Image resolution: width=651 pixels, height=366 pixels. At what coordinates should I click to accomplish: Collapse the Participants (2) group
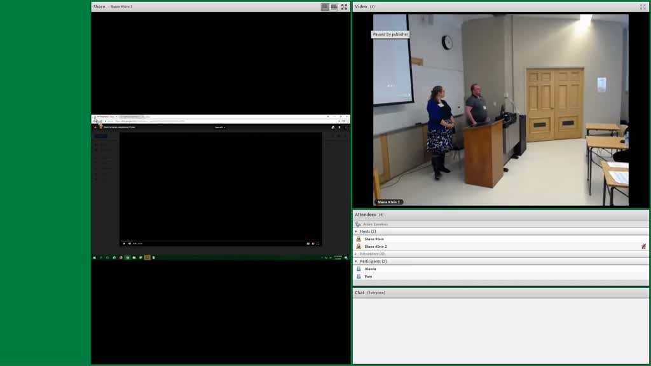(356, 261)
